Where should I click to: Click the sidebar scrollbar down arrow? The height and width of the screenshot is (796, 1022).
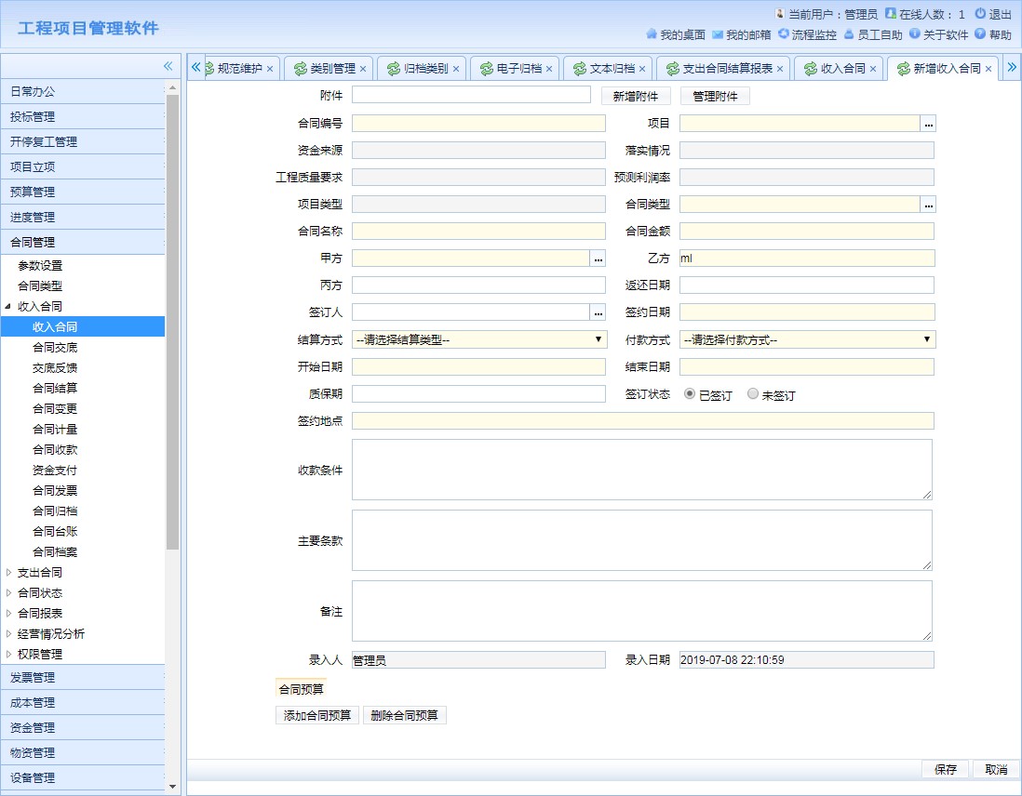(172, 786)
